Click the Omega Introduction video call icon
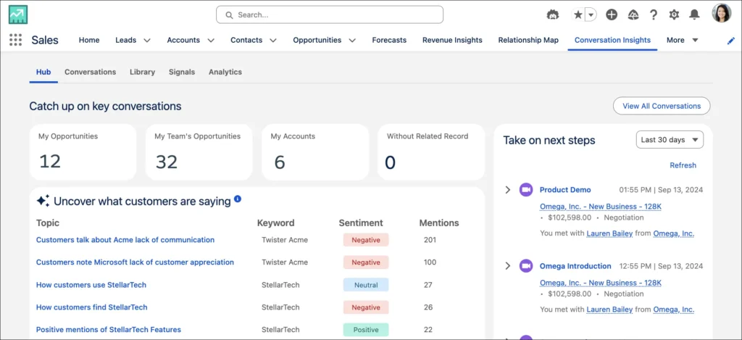The image size is (742, 340). pos(526,265)
